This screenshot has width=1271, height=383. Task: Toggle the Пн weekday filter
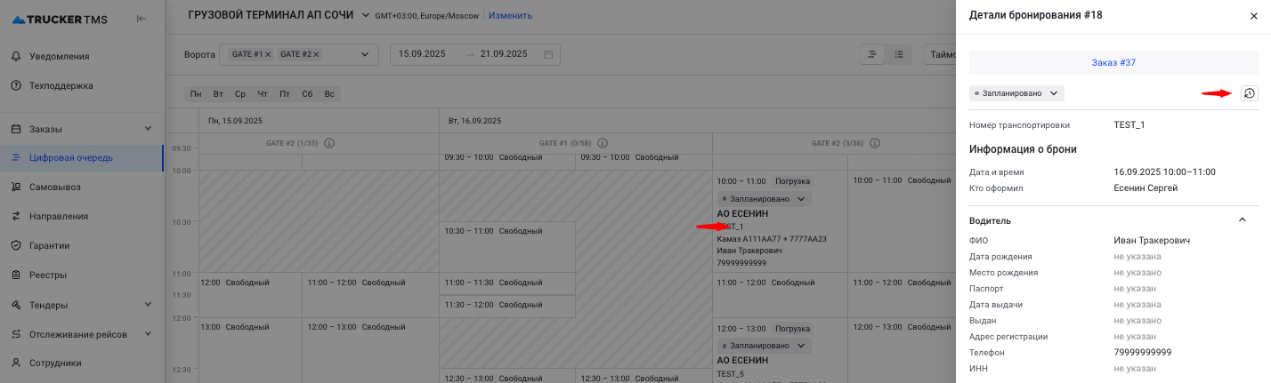(195, 94)
